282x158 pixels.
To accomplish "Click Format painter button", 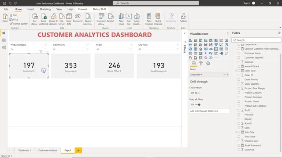I will (19, 24).
